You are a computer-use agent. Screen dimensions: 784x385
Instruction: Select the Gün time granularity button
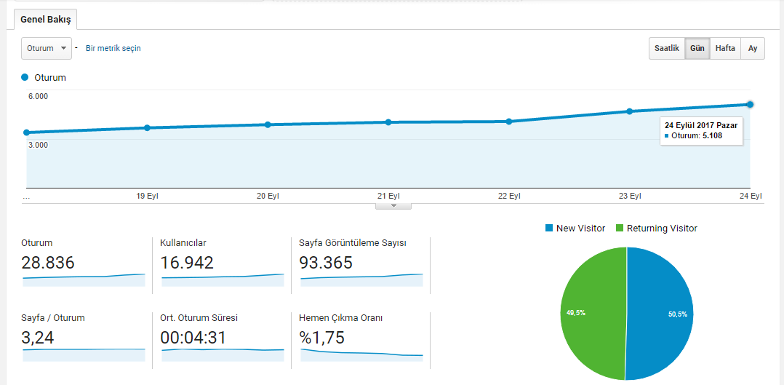pos(697,49)
